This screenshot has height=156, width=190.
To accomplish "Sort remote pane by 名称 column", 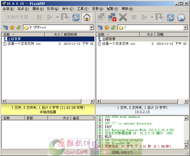I will 118,35.
